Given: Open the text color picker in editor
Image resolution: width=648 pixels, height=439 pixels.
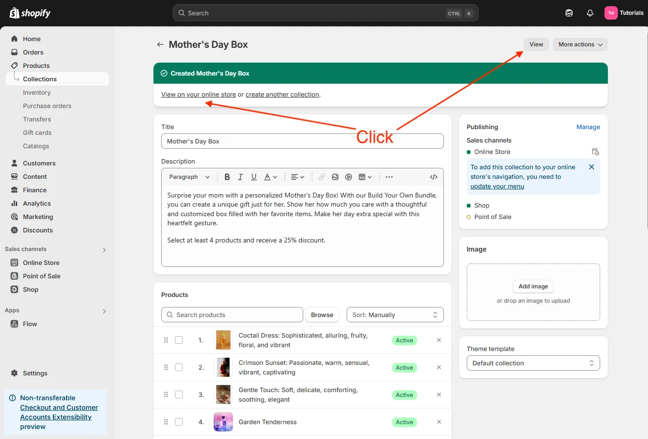Looking at the screenshot, I should click(270, 177).
